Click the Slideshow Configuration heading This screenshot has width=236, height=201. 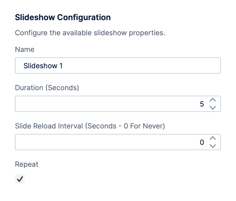[63, 17]
